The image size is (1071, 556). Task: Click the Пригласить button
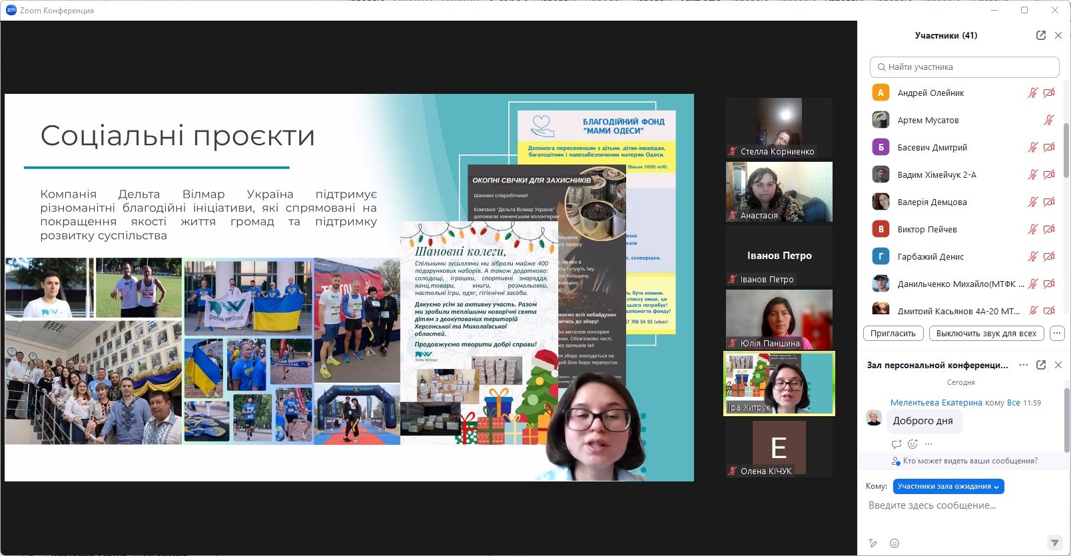pyautogui.click(x=893, y=334)
